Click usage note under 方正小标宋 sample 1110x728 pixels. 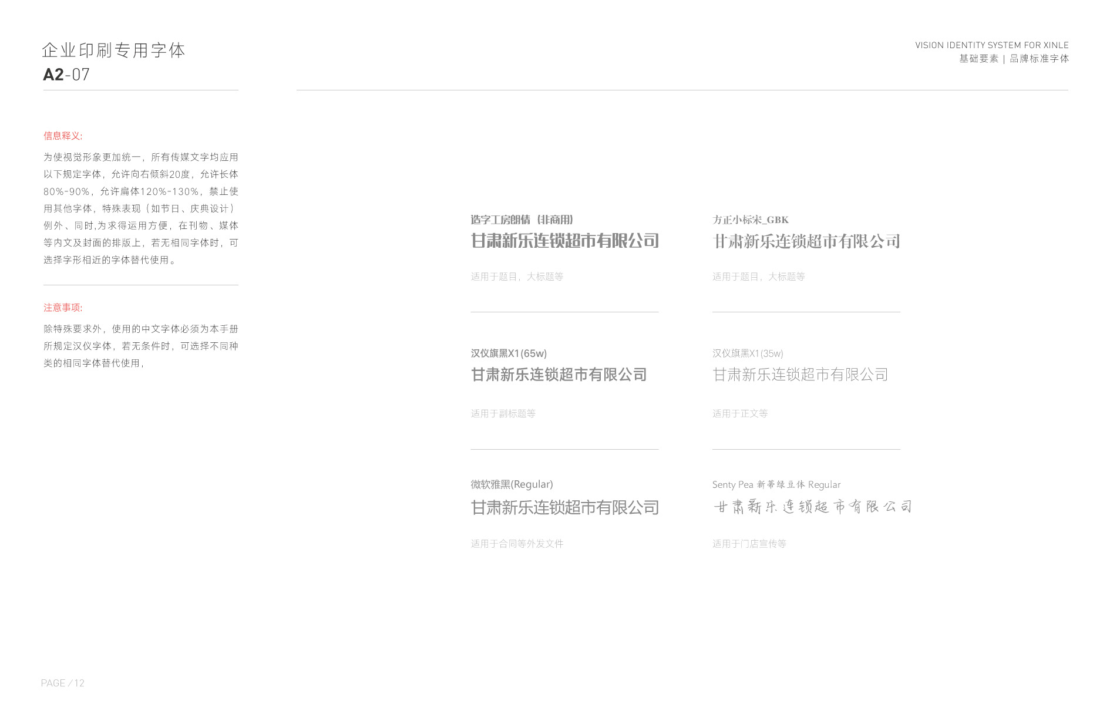pyautogui.click(x=759, y=277)
